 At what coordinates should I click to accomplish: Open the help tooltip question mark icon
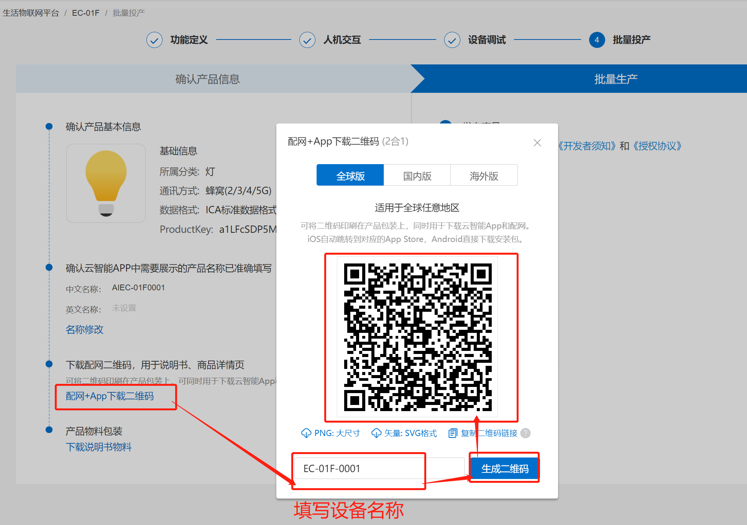(525, 433)
